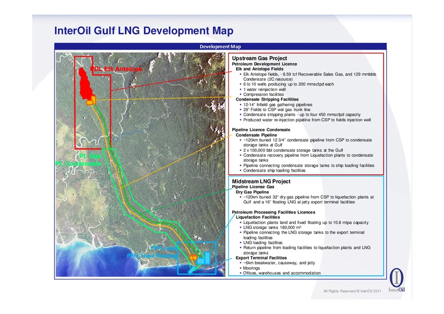This screenshot has height=314, width=444.
Task: Click the 'Condensate Stripping Facilities' subheading
Action: point(267,99)
